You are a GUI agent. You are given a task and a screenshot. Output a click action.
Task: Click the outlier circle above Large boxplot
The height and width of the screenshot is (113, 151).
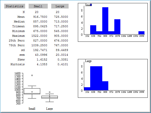point(49,92)
